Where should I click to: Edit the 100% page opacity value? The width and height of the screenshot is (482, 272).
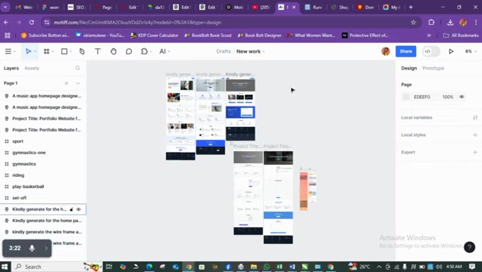(448, 97)
